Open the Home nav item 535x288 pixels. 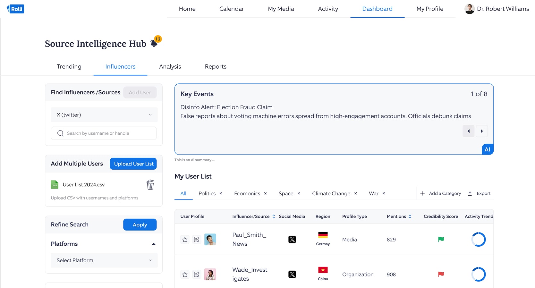pyautogui.click(x=187, y=9)
